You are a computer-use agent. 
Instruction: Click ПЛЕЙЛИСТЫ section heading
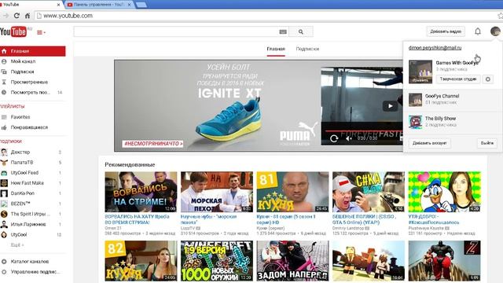tap(13, 106)
